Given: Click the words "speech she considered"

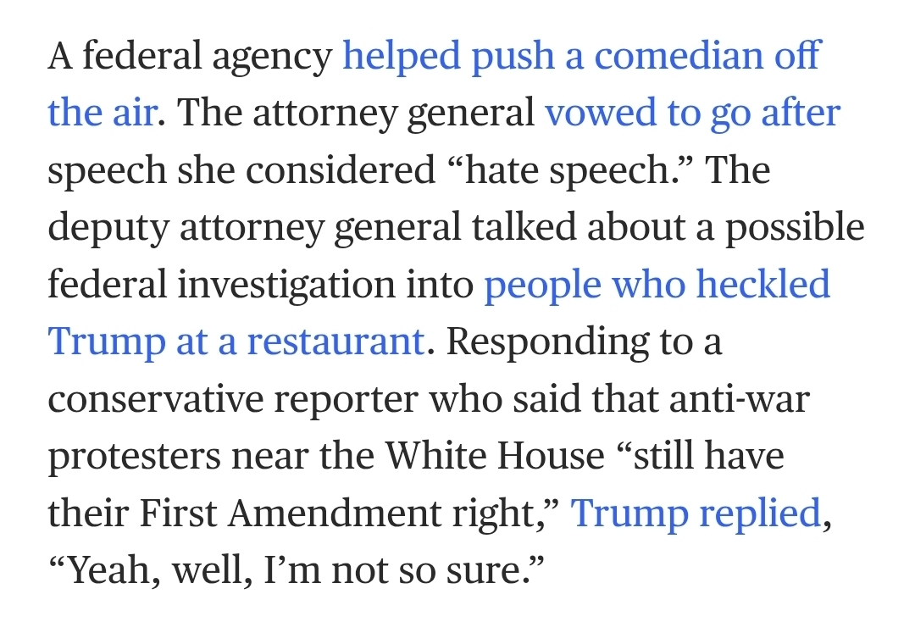Looking at the screenshot, I should click(241, 170).
